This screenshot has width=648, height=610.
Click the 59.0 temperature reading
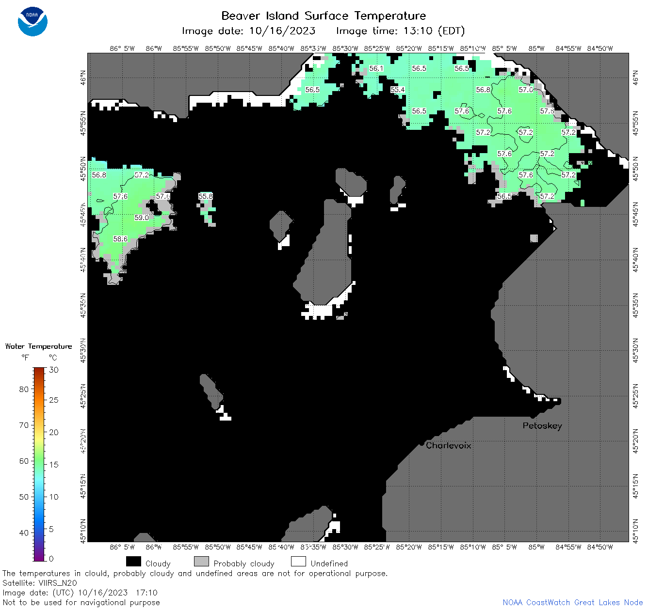(x=142, y=218)
